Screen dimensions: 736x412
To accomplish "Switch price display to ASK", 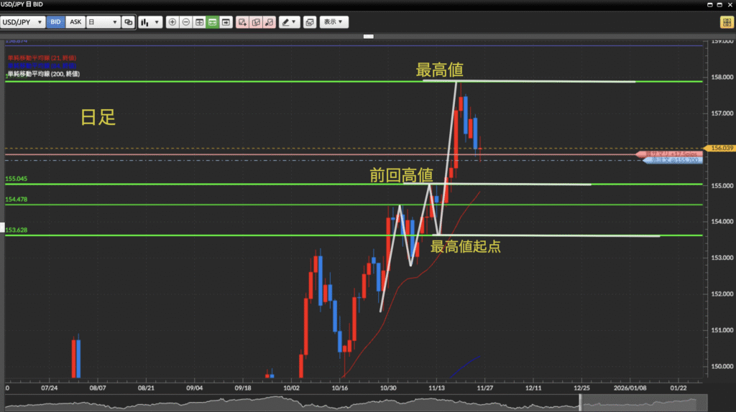I will pyautogui.click(x=75, y=22).
